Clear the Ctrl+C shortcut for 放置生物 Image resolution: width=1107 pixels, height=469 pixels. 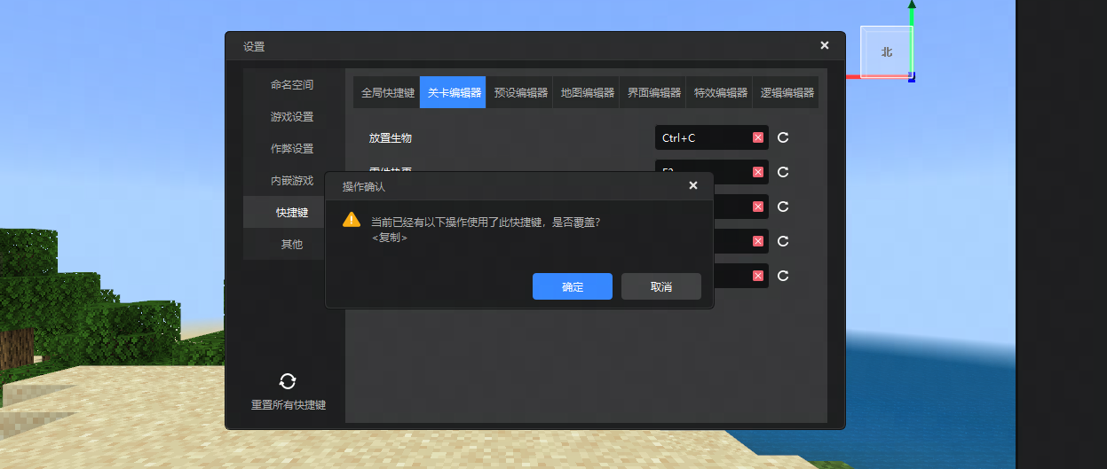pyautogui.click(x=758, y=137)
